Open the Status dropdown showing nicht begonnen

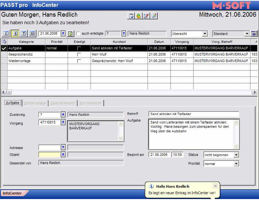tap(236, 155)
